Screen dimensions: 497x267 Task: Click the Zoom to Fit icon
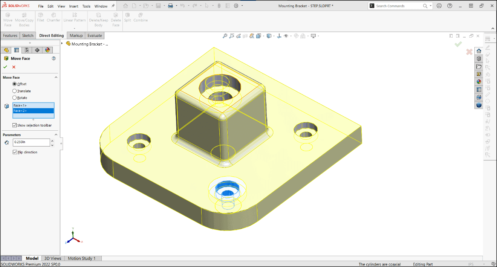pyautogui.click(x=225, y=36)
